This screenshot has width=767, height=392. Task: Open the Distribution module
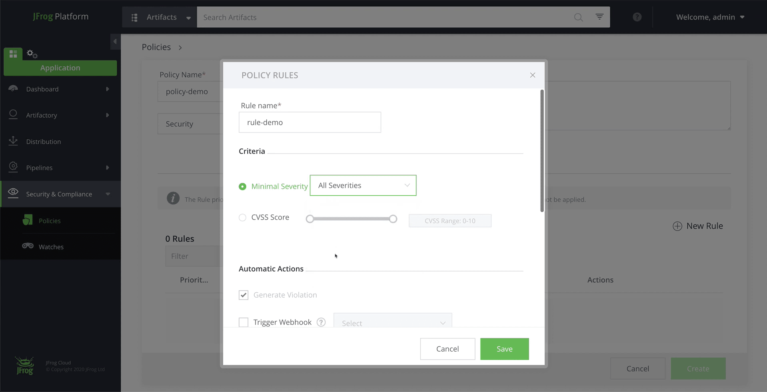pos(44,141)
